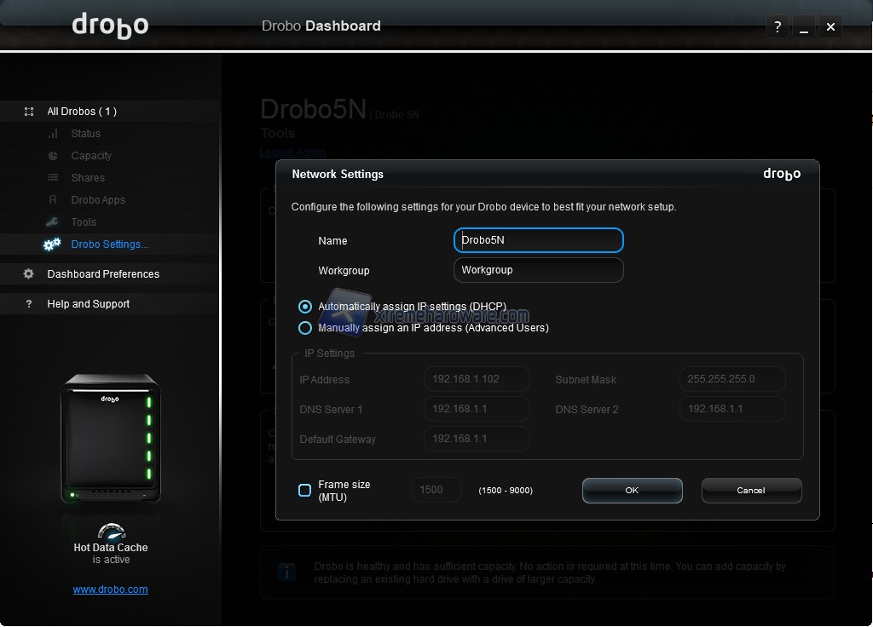Click the Dashboard Preferences gear icon

tap(29, 274)
